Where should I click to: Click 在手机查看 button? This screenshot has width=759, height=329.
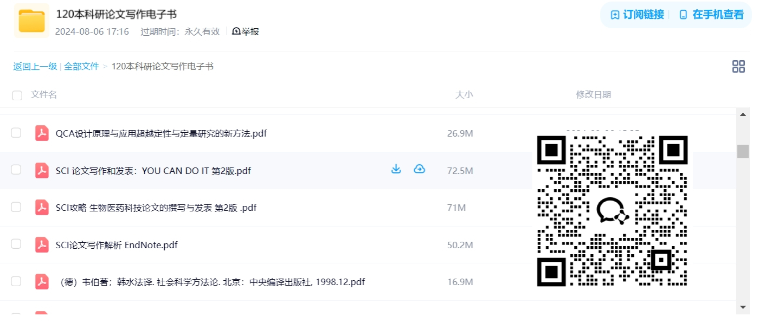[x=711, y=15]
